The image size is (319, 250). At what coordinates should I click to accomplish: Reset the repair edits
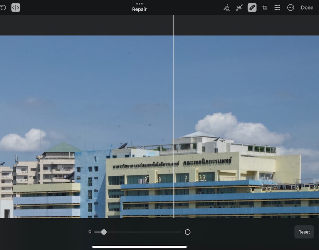pos(304,232)
